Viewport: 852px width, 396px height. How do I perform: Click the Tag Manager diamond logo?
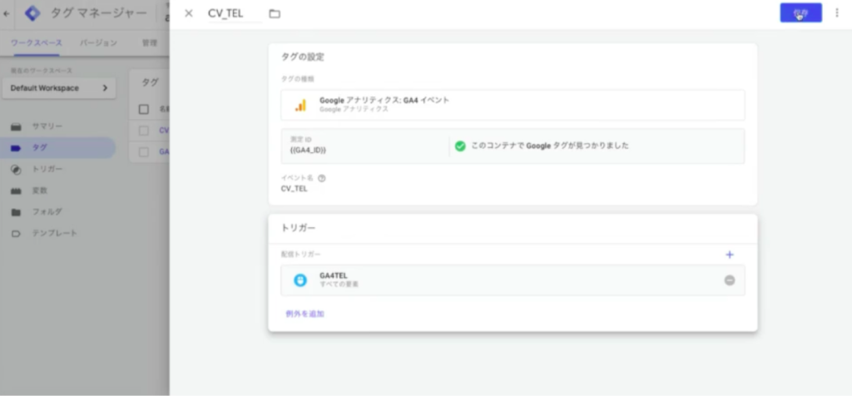coord(32,13)
